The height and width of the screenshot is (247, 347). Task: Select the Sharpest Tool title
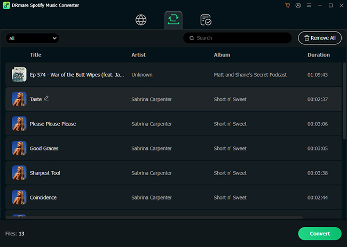45,173
